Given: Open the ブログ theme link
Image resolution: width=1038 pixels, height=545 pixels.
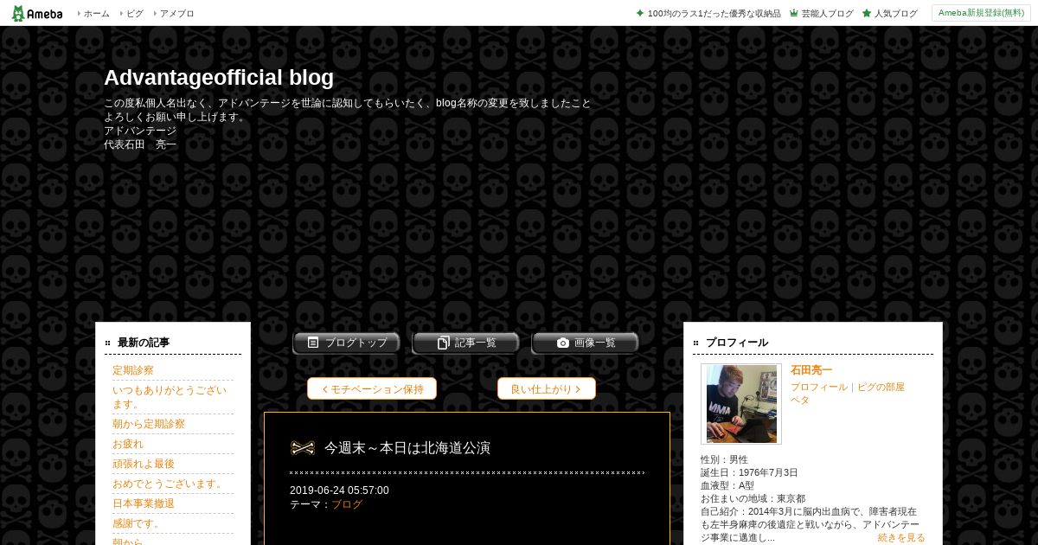Looking at the screenshot, I should click(347, 504).
